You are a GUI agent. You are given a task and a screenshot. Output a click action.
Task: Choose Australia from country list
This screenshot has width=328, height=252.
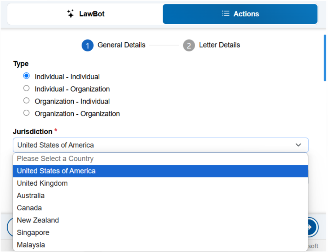(160, 196)
